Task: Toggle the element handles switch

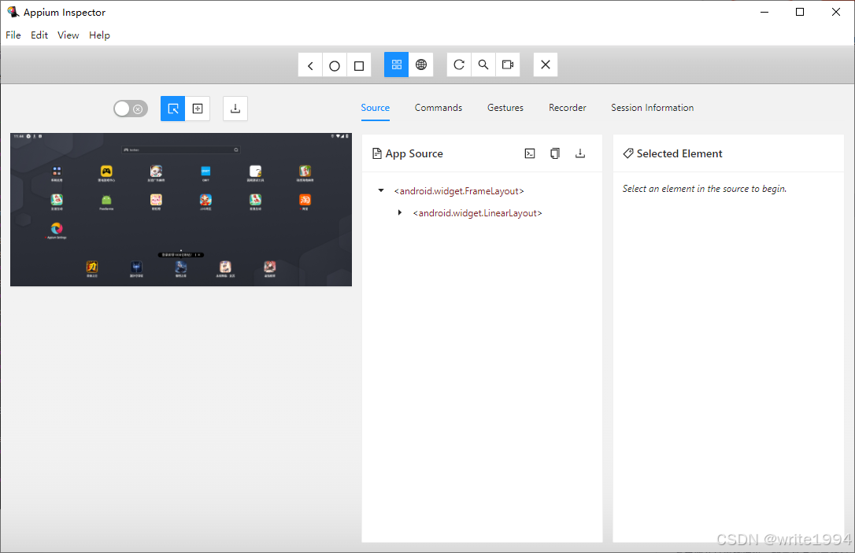Action: tap(131, 109)
